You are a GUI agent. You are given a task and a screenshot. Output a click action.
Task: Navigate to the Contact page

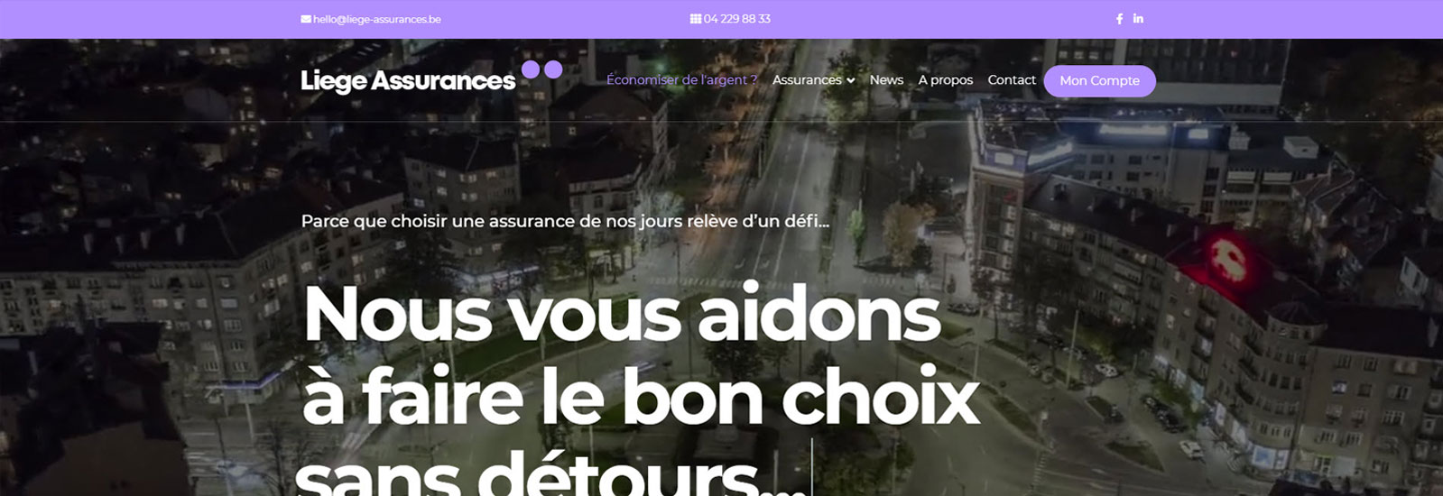tap(1012, 80)
